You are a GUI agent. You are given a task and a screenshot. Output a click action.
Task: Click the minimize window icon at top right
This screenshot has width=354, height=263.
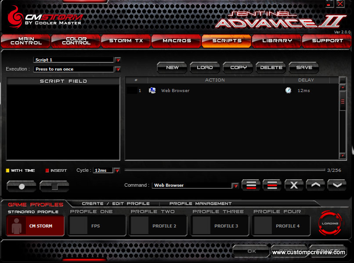click(x=329, y=4)
